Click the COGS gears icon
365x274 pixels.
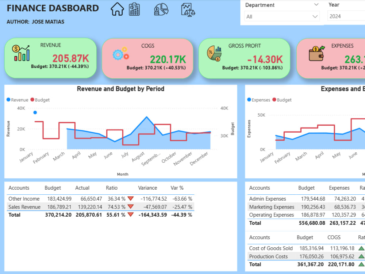point(121,54)
